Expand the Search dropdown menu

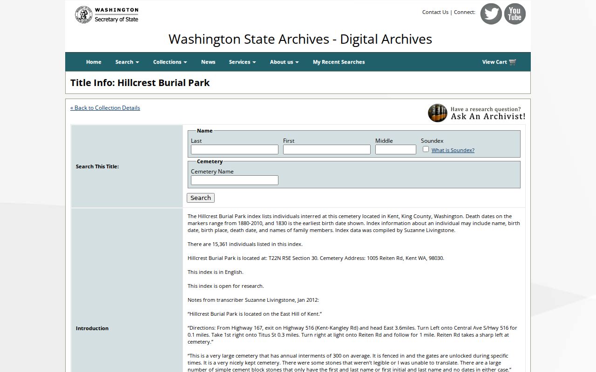tap(127, 62)
